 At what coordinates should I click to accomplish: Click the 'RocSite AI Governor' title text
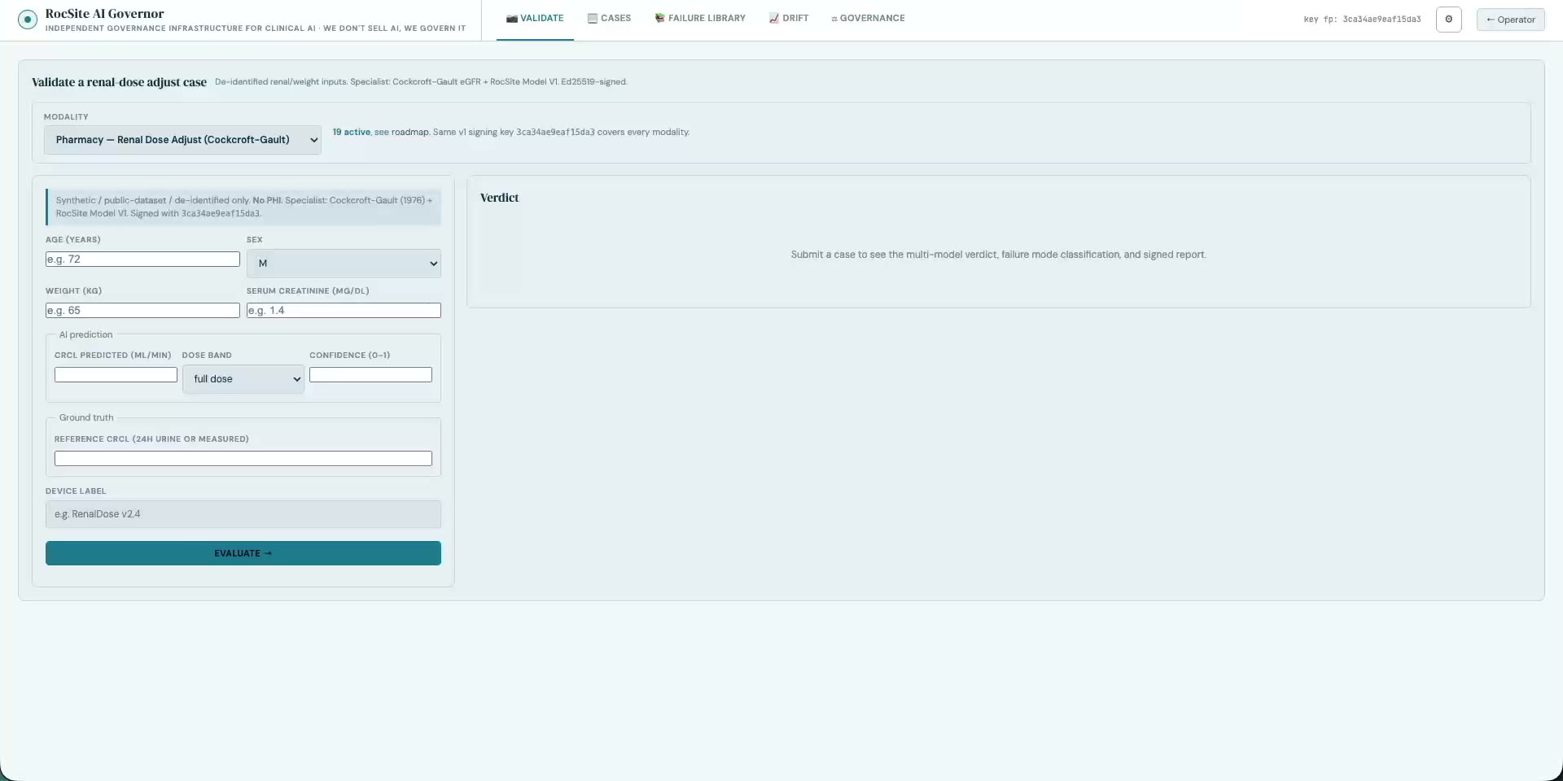click(x=104, y=14)
